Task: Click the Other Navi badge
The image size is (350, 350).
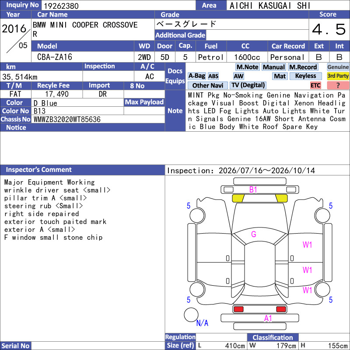Action: tap(207, 85)
